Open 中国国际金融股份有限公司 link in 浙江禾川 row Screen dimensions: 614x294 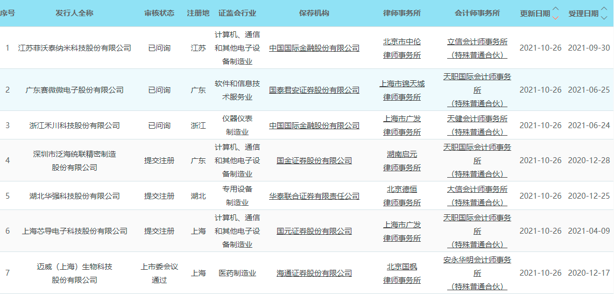tap(314, 125)
